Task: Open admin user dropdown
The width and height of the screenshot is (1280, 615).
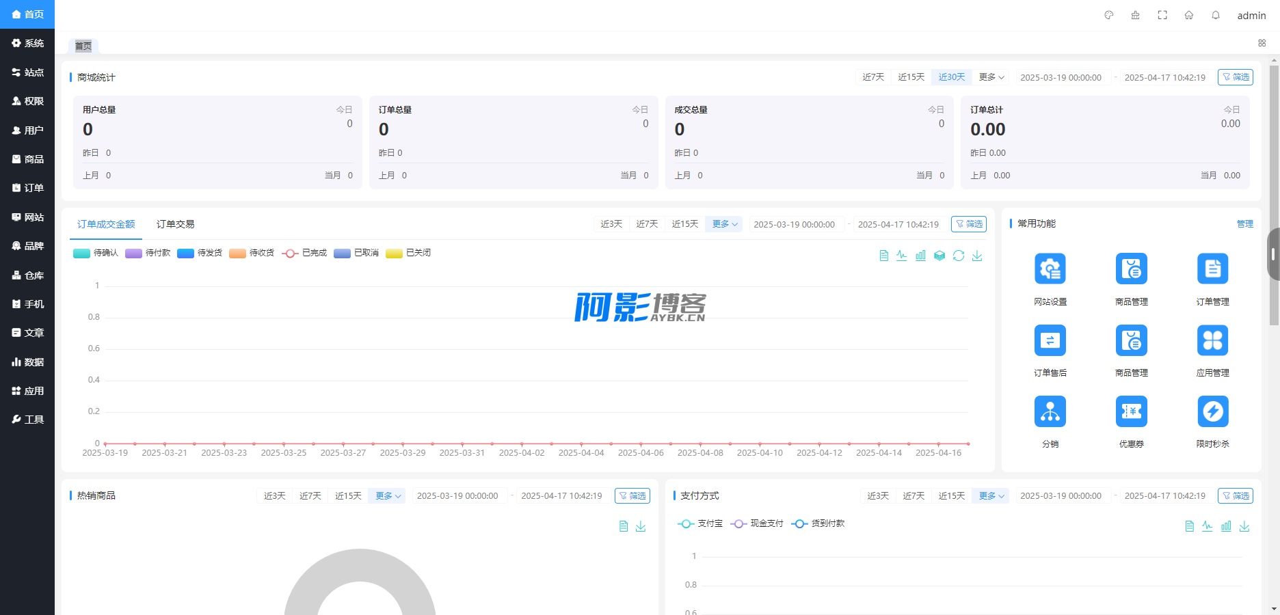Action: coord(1251,15)
